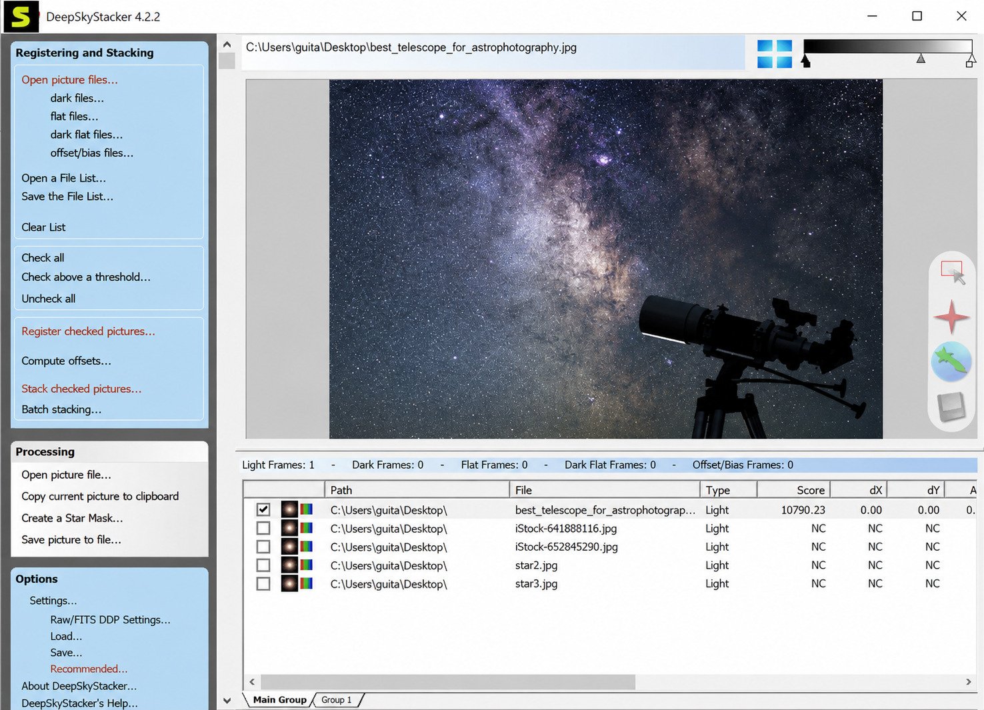Sort file list by File column
The width and height of the screenshot is (984, 710).
[604, 490]
